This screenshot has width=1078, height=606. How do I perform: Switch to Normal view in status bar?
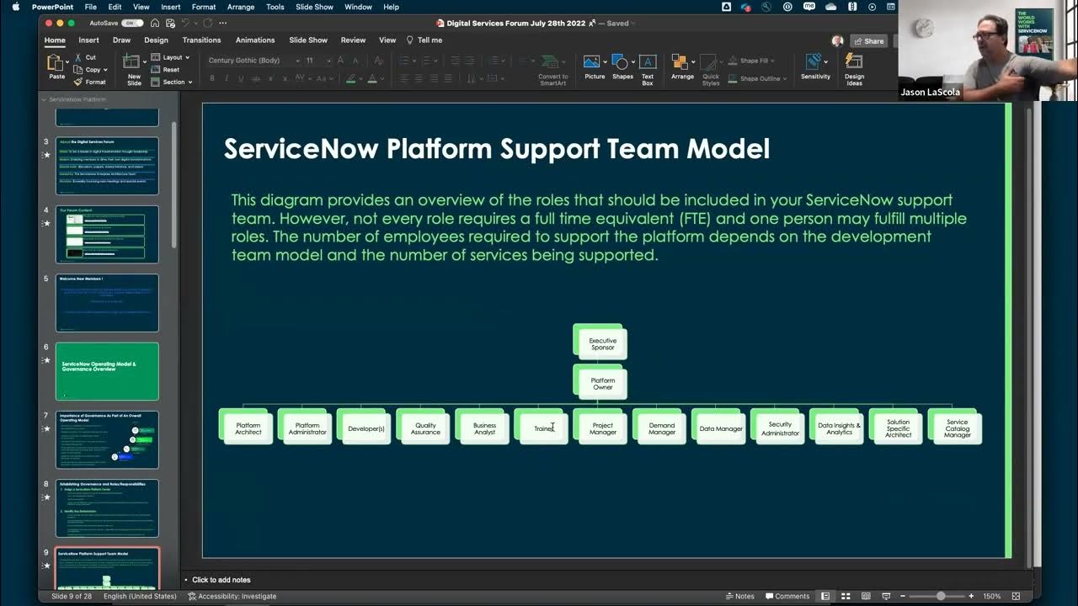coord(825,596)
